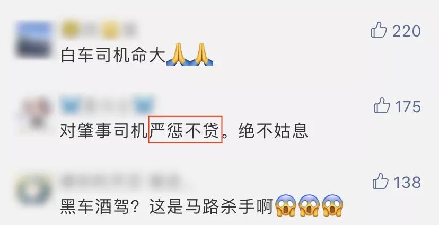This screenshot has height=225, width=439.
Task: Open the 138 like count
Action: 407,183
